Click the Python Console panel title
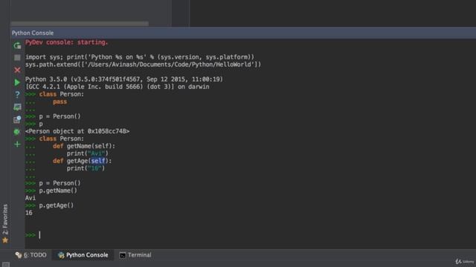476x267 pixels. point(33,33)
